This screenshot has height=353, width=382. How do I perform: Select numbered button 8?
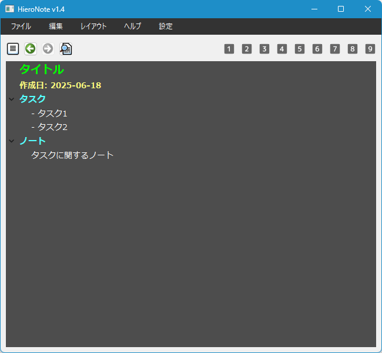tap(353, 49)
